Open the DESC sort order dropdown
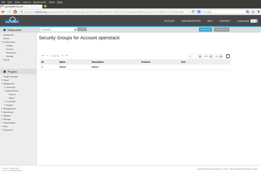Screen dimensions: 261x172 coord(207,56)
